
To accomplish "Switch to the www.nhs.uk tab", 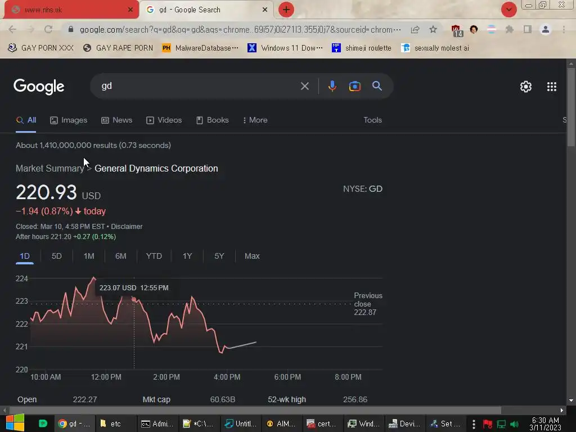I will [71, 10].
